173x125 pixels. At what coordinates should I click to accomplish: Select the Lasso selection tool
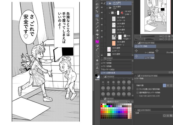click(97, 57)
